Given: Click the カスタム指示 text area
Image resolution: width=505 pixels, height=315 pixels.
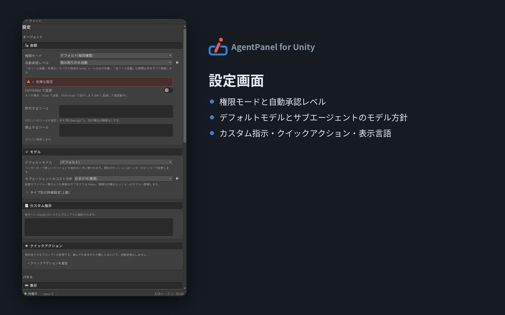Looking at the screenshot, I should [99, 227].
